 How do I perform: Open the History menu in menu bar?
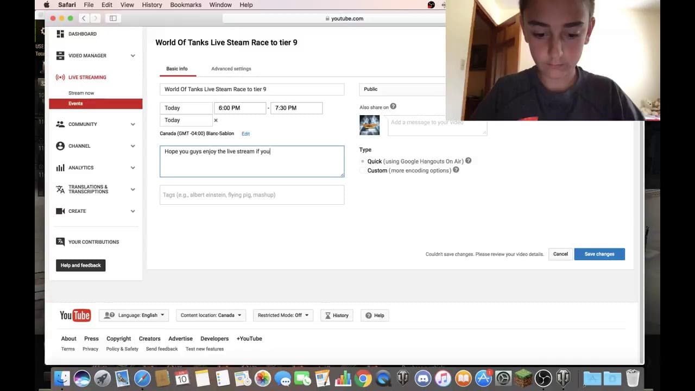(x=152, y=5)
